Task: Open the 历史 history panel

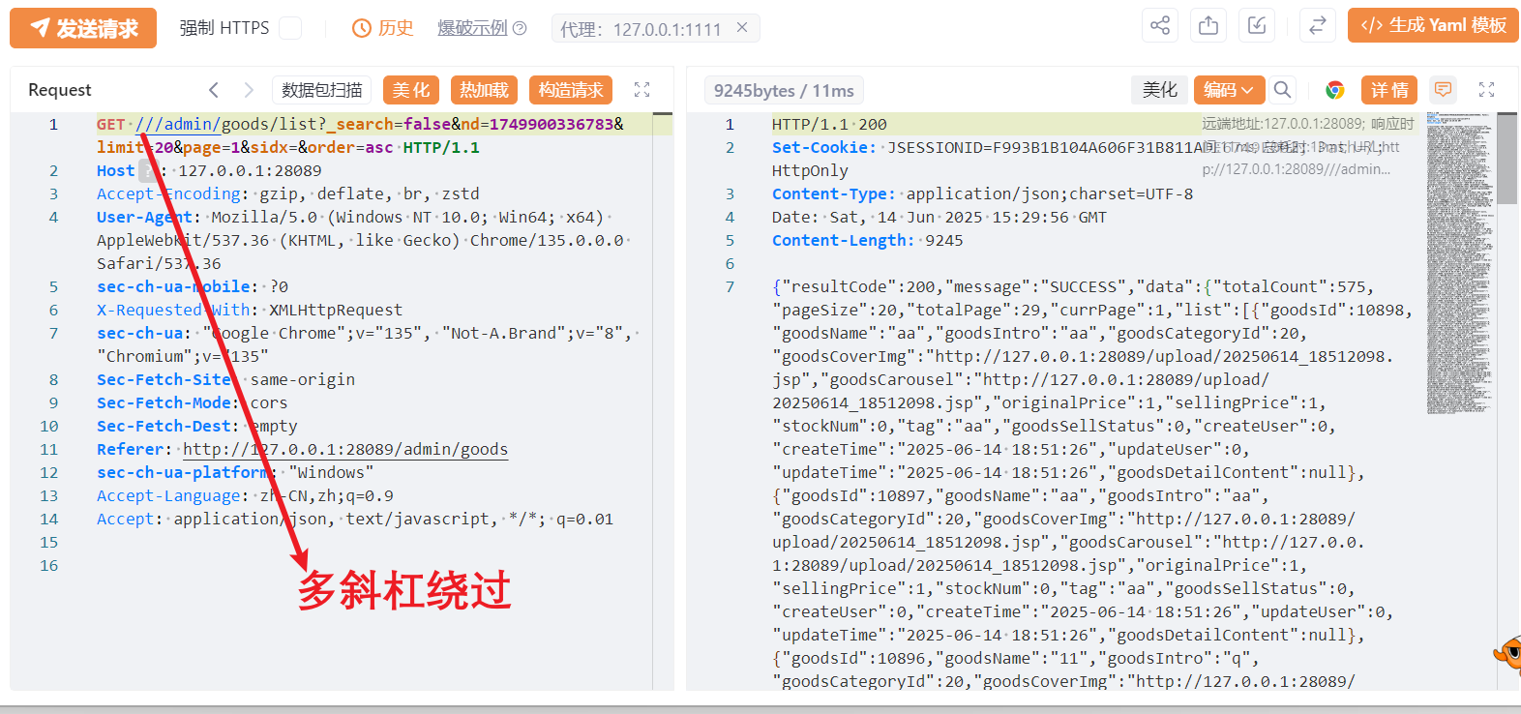Action: click(383, 28)
